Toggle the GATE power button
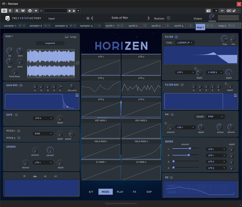 16,115
